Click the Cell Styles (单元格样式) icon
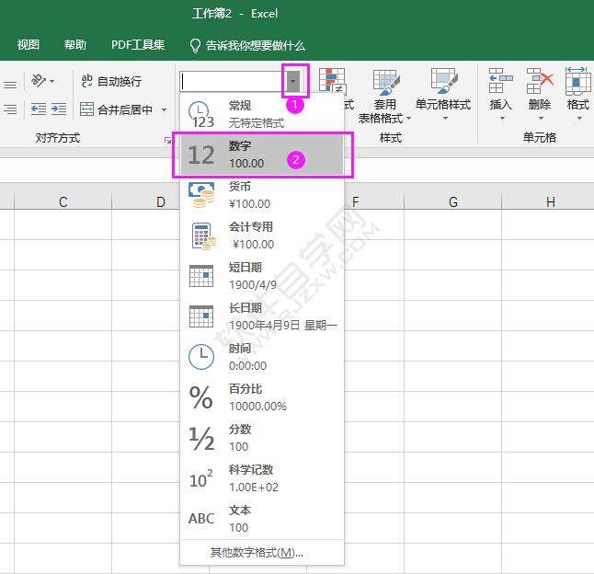The image size is (594, 574). pyautogui.click(x=444, y=81)
